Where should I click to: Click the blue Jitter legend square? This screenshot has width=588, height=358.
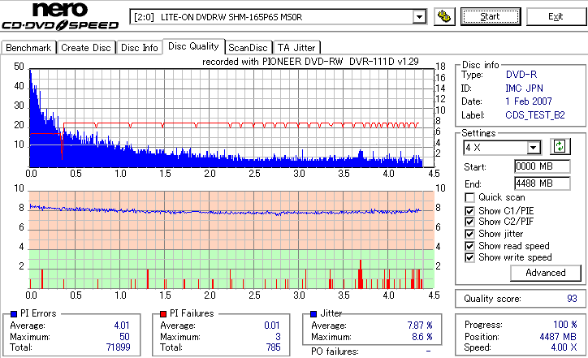(x=313, y=314)
